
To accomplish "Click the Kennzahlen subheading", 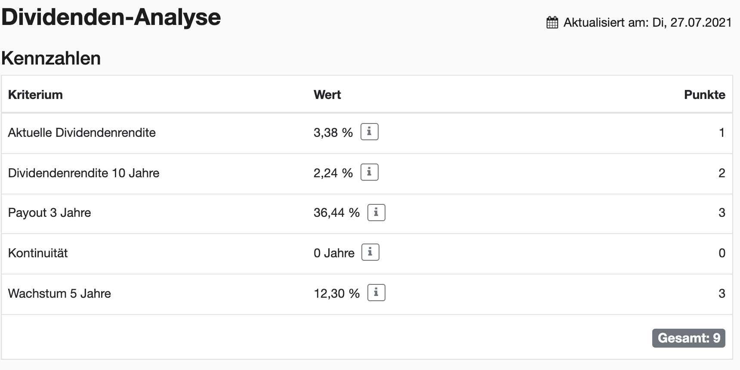I will [x=51, y=58].
